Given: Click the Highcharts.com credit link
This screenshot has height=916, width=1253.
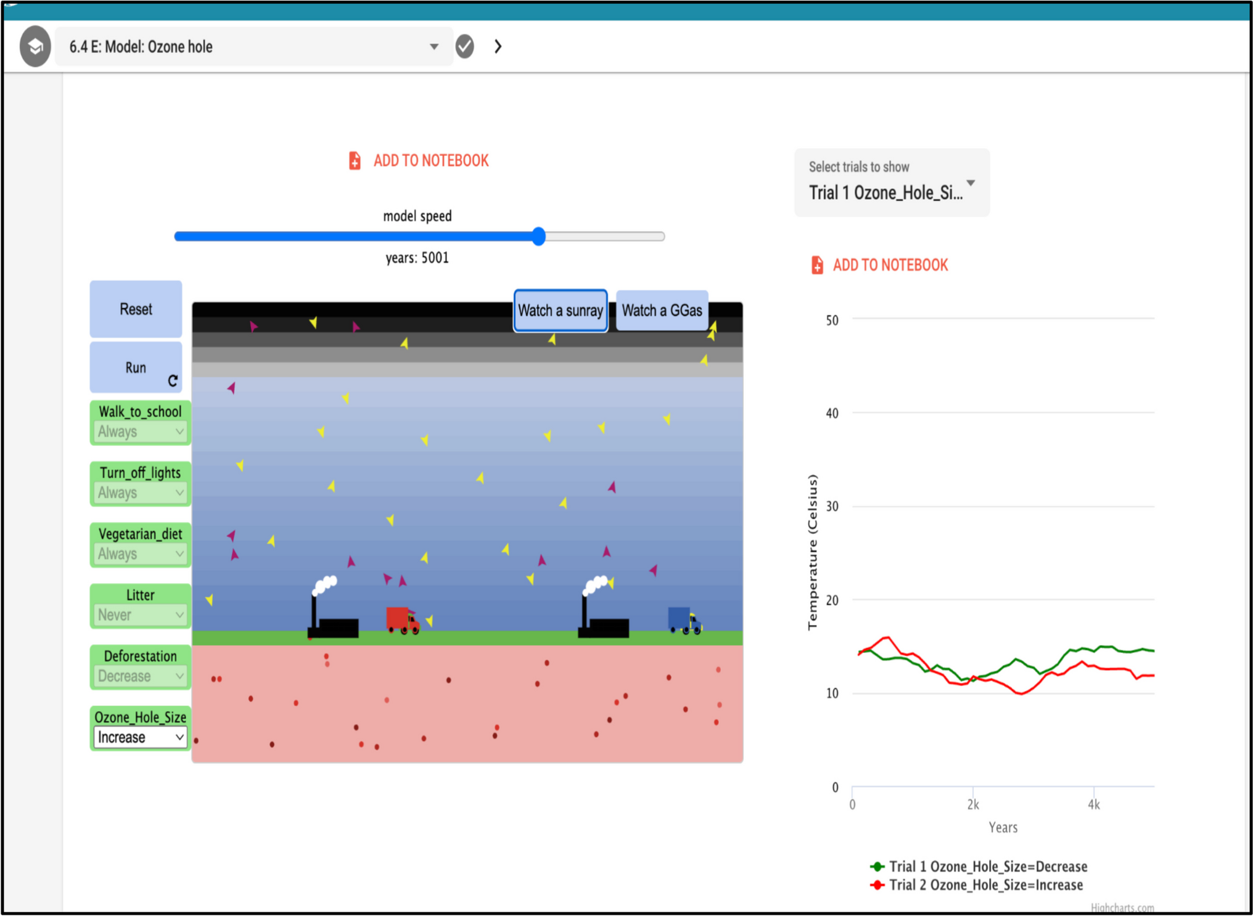Looking at the screenshot, I should (x=1122, y=907).
